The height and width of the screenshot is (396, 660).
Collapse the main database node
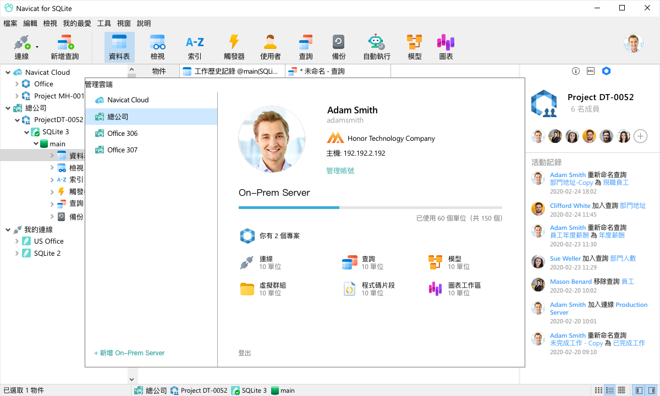coord(36,144)
